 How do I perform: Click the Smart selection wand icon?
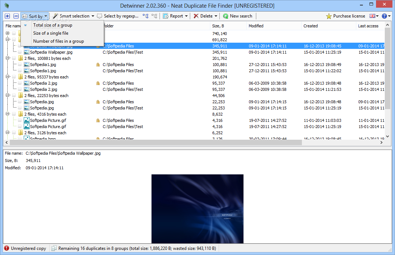click(56, 16)
